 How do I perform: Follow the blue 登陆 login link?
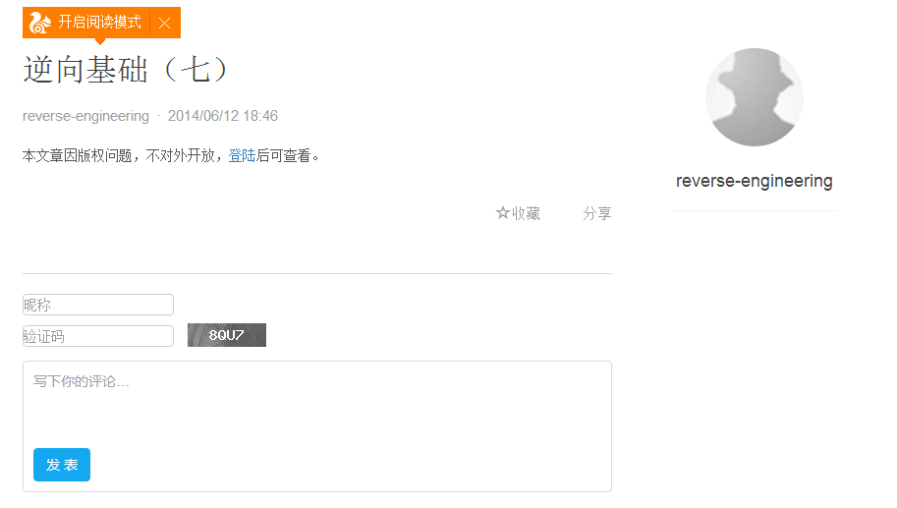242,155
